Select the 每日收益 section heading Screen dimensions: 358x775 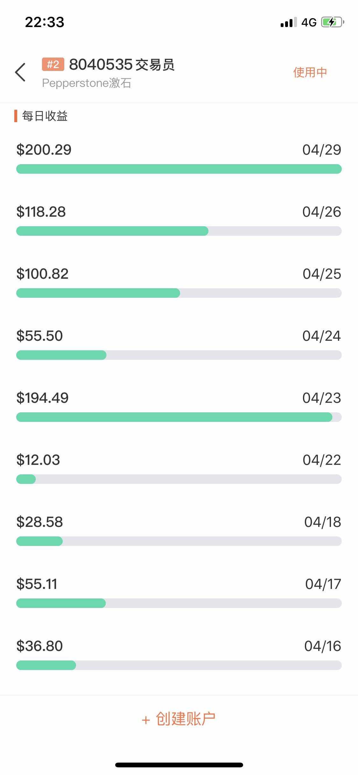pyautogui.click(x=45, y=116)
